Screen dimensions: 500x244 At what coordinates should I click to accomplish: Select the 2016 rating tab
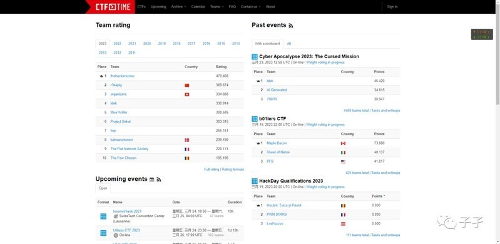(x=207, y=44)
